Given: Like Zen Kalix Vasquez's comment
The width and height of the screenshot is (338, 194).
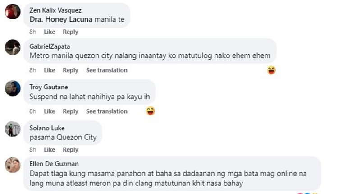Looking at the screenshot, I should coord(50,32).
